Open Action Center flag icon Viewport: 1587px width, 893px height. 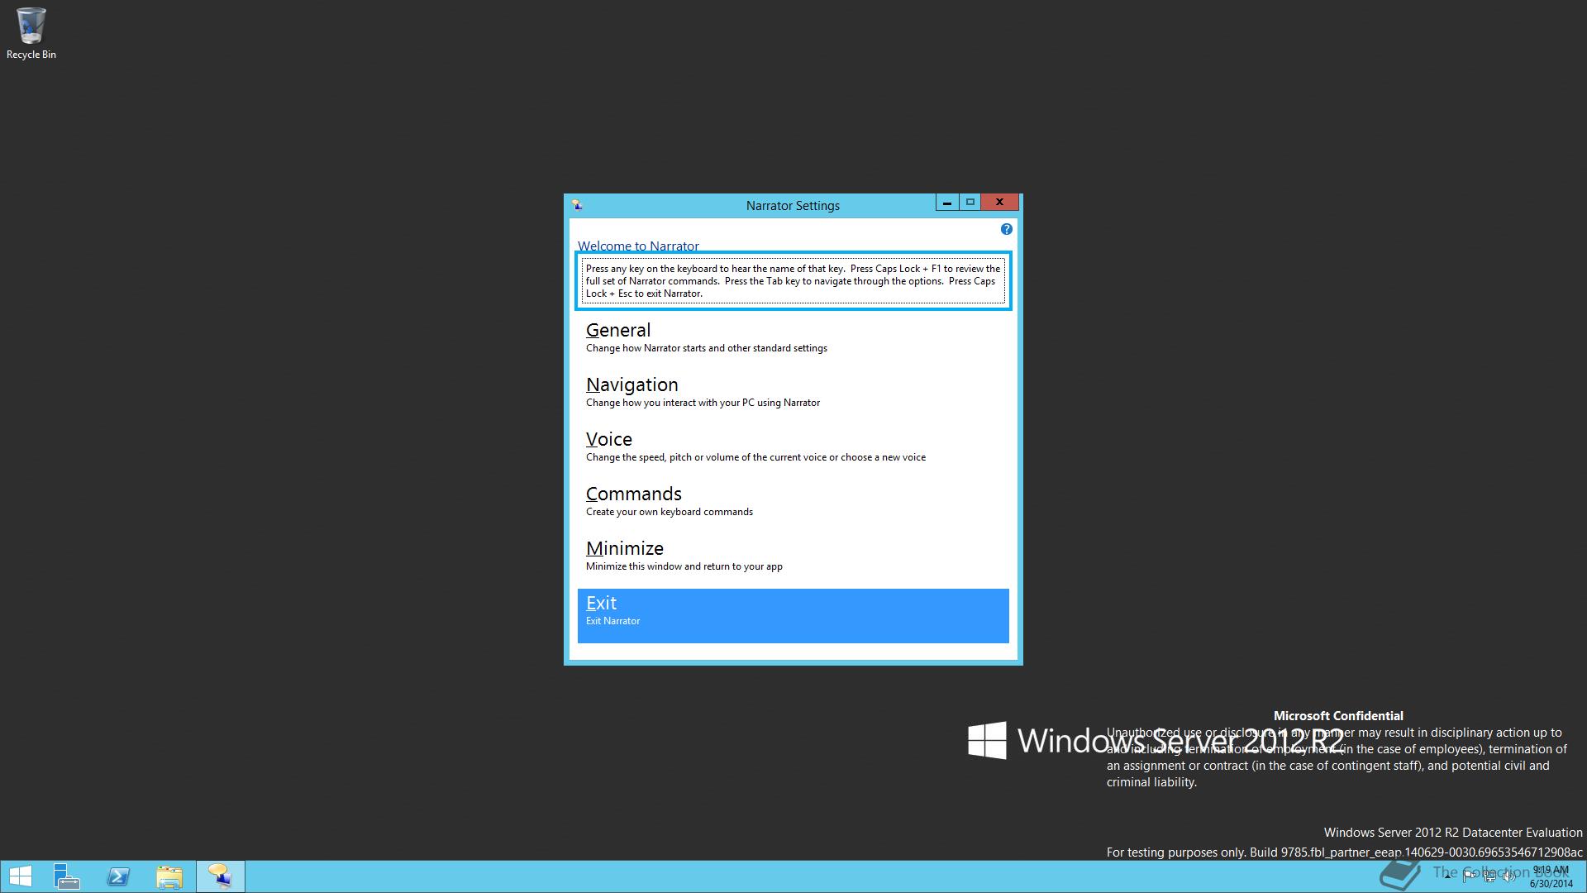(1469, 876)
